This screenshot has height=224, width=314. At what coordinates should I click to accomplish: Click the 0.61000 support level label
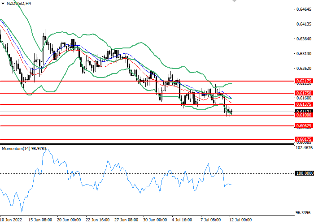pos(304,115)
